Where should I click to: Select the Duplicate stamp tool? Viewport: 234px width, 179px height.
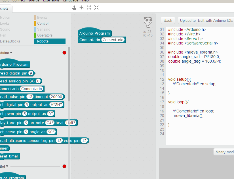tap(74, 8)
